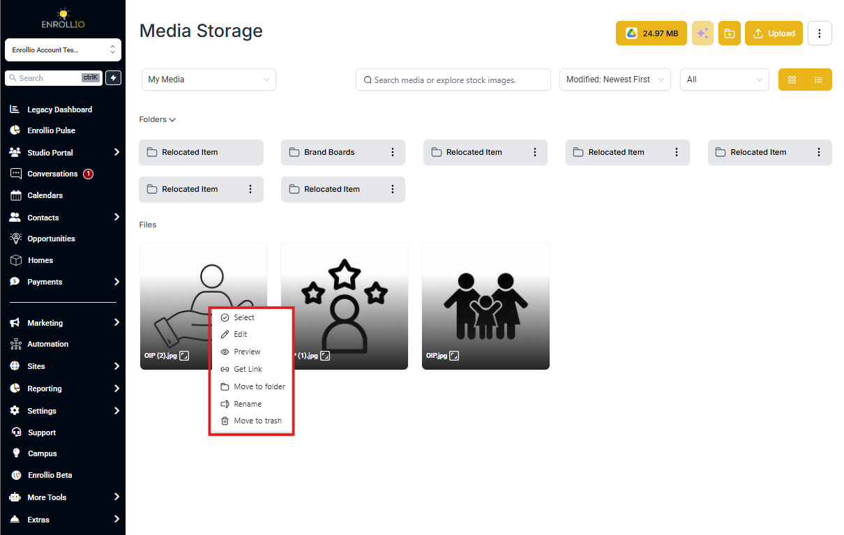Open the My Media dropdown
This screenshot has width=844, height=535.
tap(209, 80)
